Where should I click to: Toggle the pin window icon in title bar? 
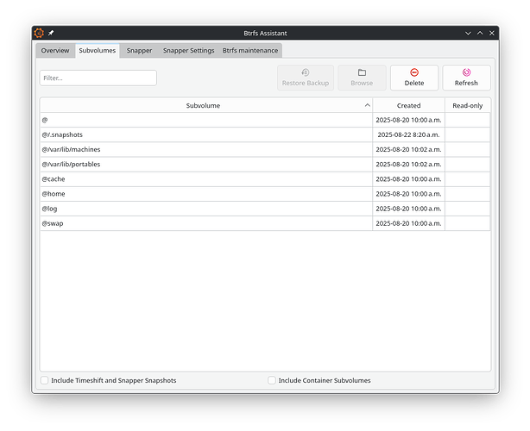[x=50, y=33]
